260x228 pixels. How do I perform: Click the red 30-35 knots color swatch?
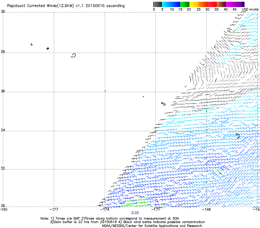[212, 4]
